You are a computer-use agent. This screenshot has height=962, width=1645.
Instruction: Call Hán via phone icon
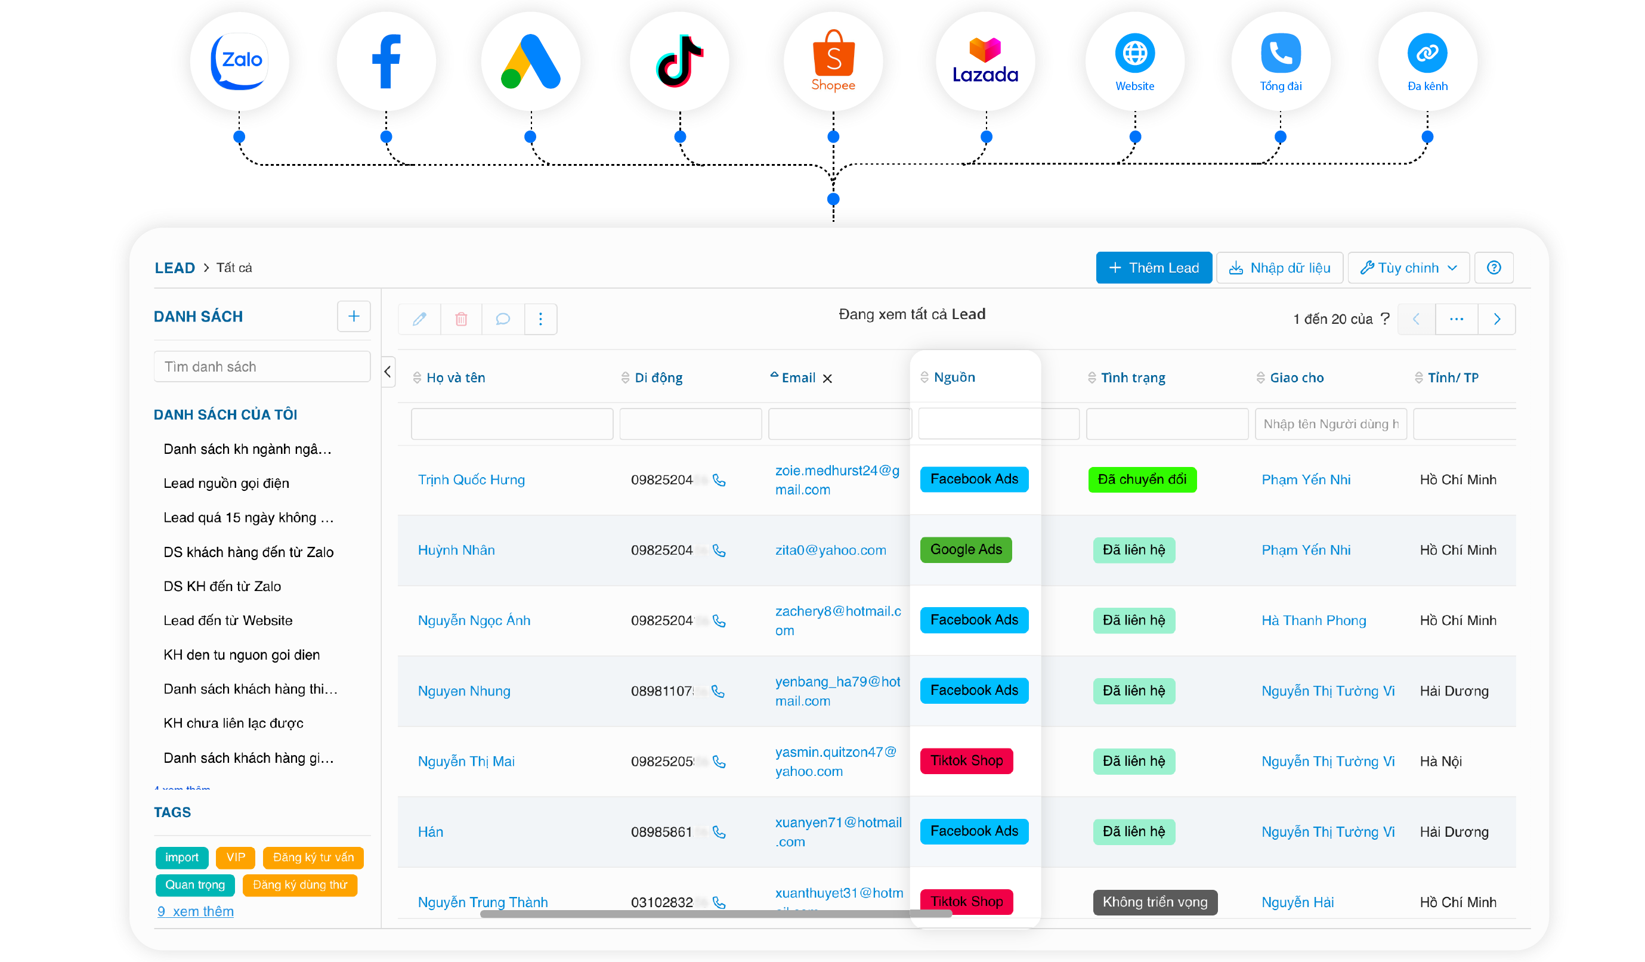[719, 832]
